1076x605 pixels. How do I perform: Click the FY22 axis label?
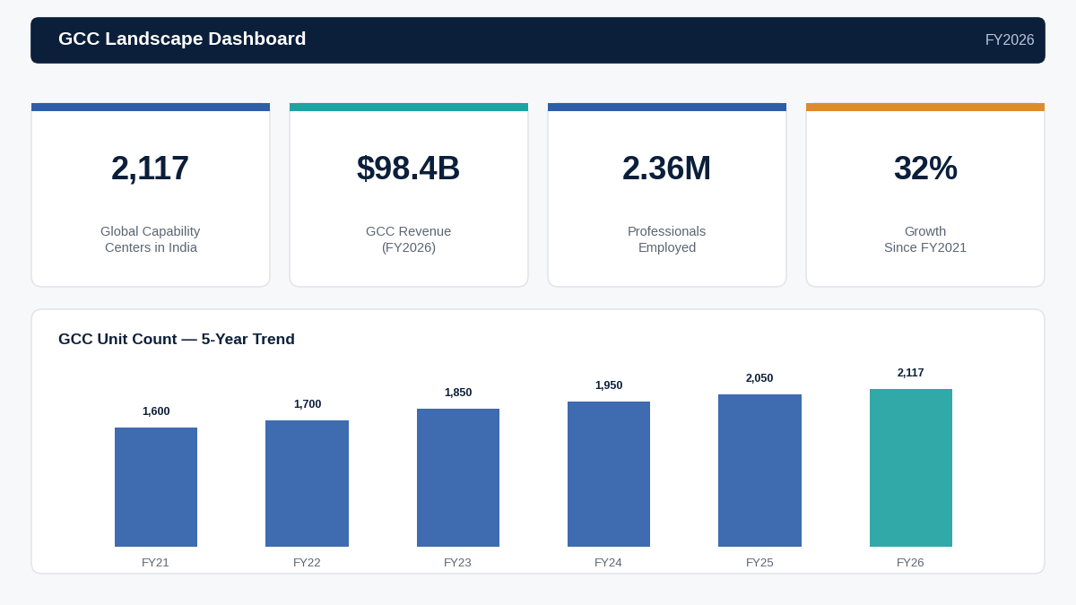coord(307,563)
